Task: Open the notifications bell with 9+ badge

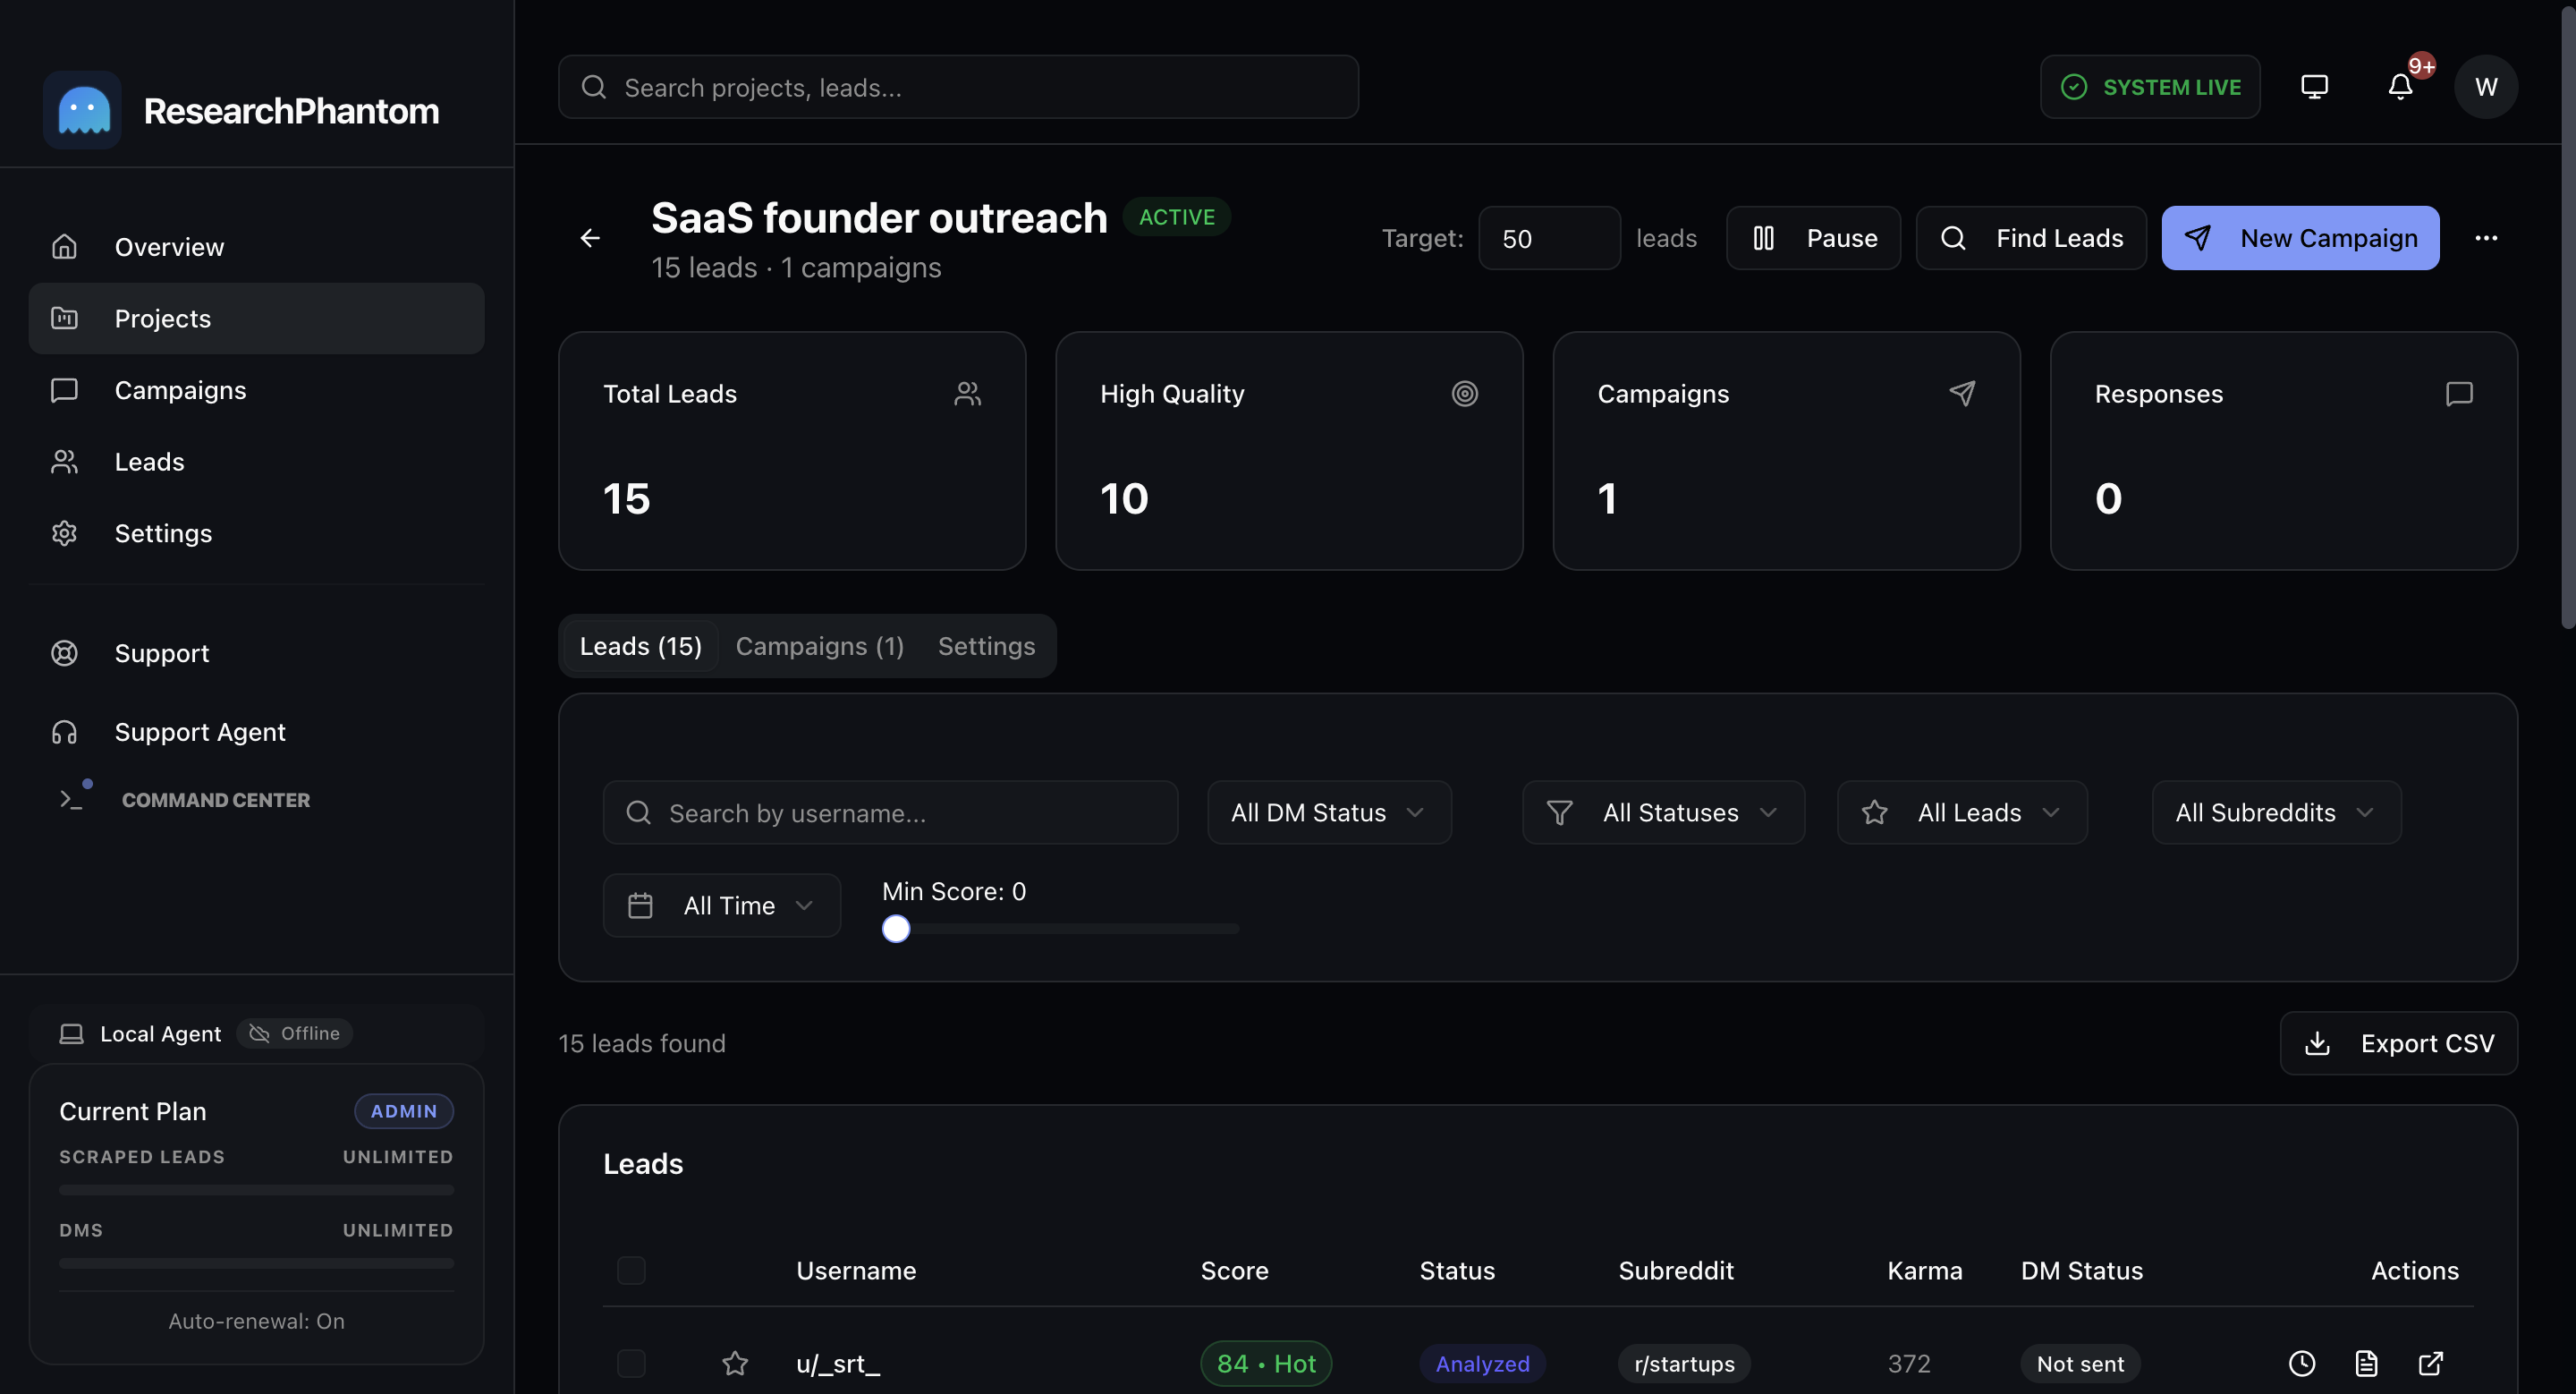Action: pyautogui.click(x=2401, y=86)
